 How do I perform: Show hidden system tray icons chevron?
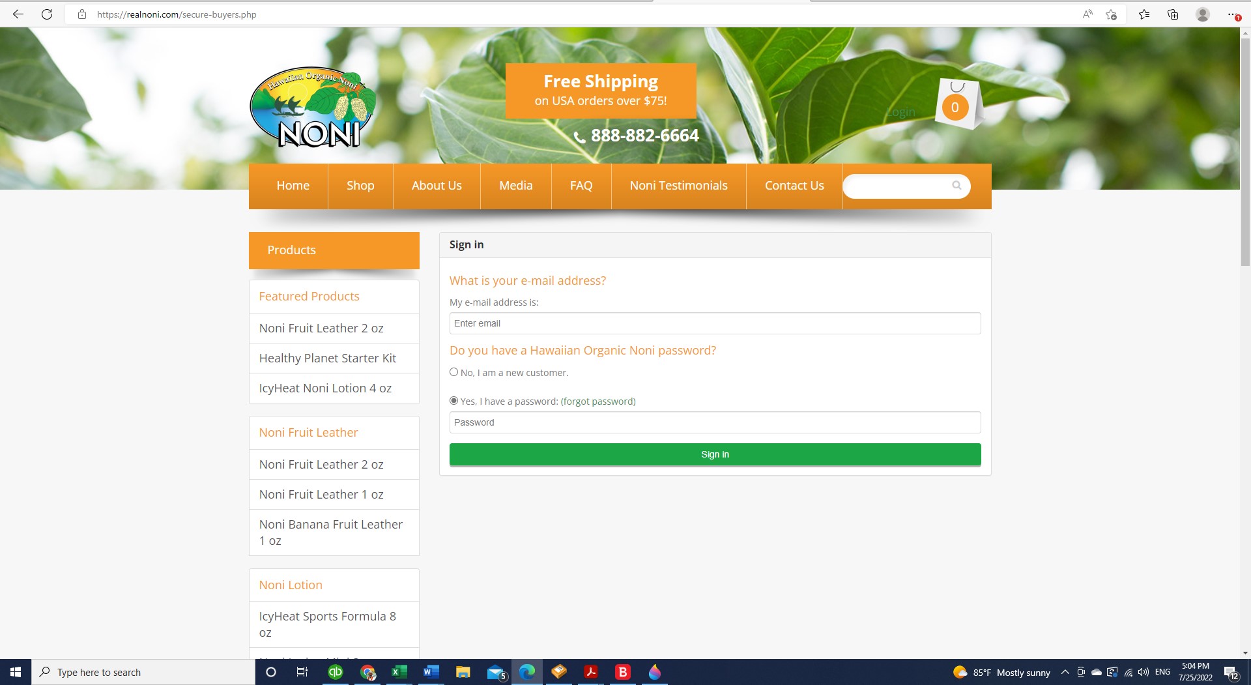pyautogui.click(x=1065, y=672)
